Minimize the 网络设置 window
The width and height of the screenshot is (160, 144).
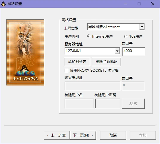(x=126, y=4)
